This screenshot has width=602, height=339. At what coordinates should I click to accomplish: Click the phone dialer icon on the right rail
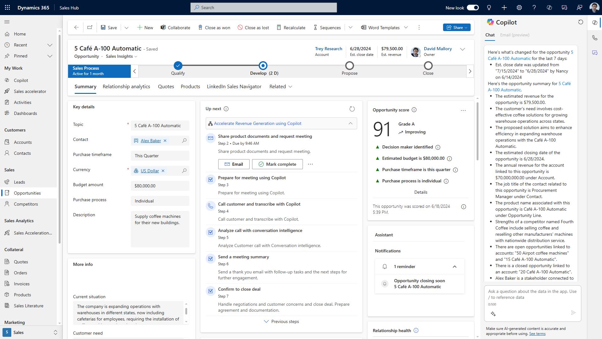(x=594, y=38)
